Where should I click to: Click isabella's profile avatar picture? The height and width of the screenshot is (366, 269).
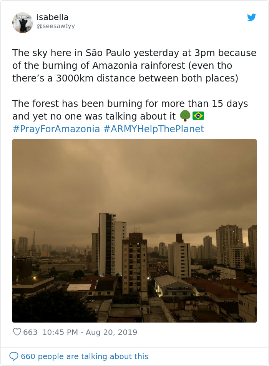tap(23, 22)
